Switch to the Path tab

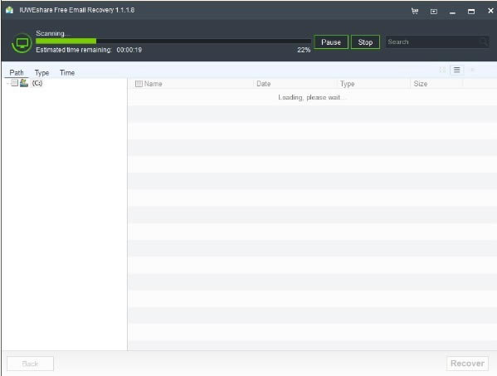click(x=17, y=72)
